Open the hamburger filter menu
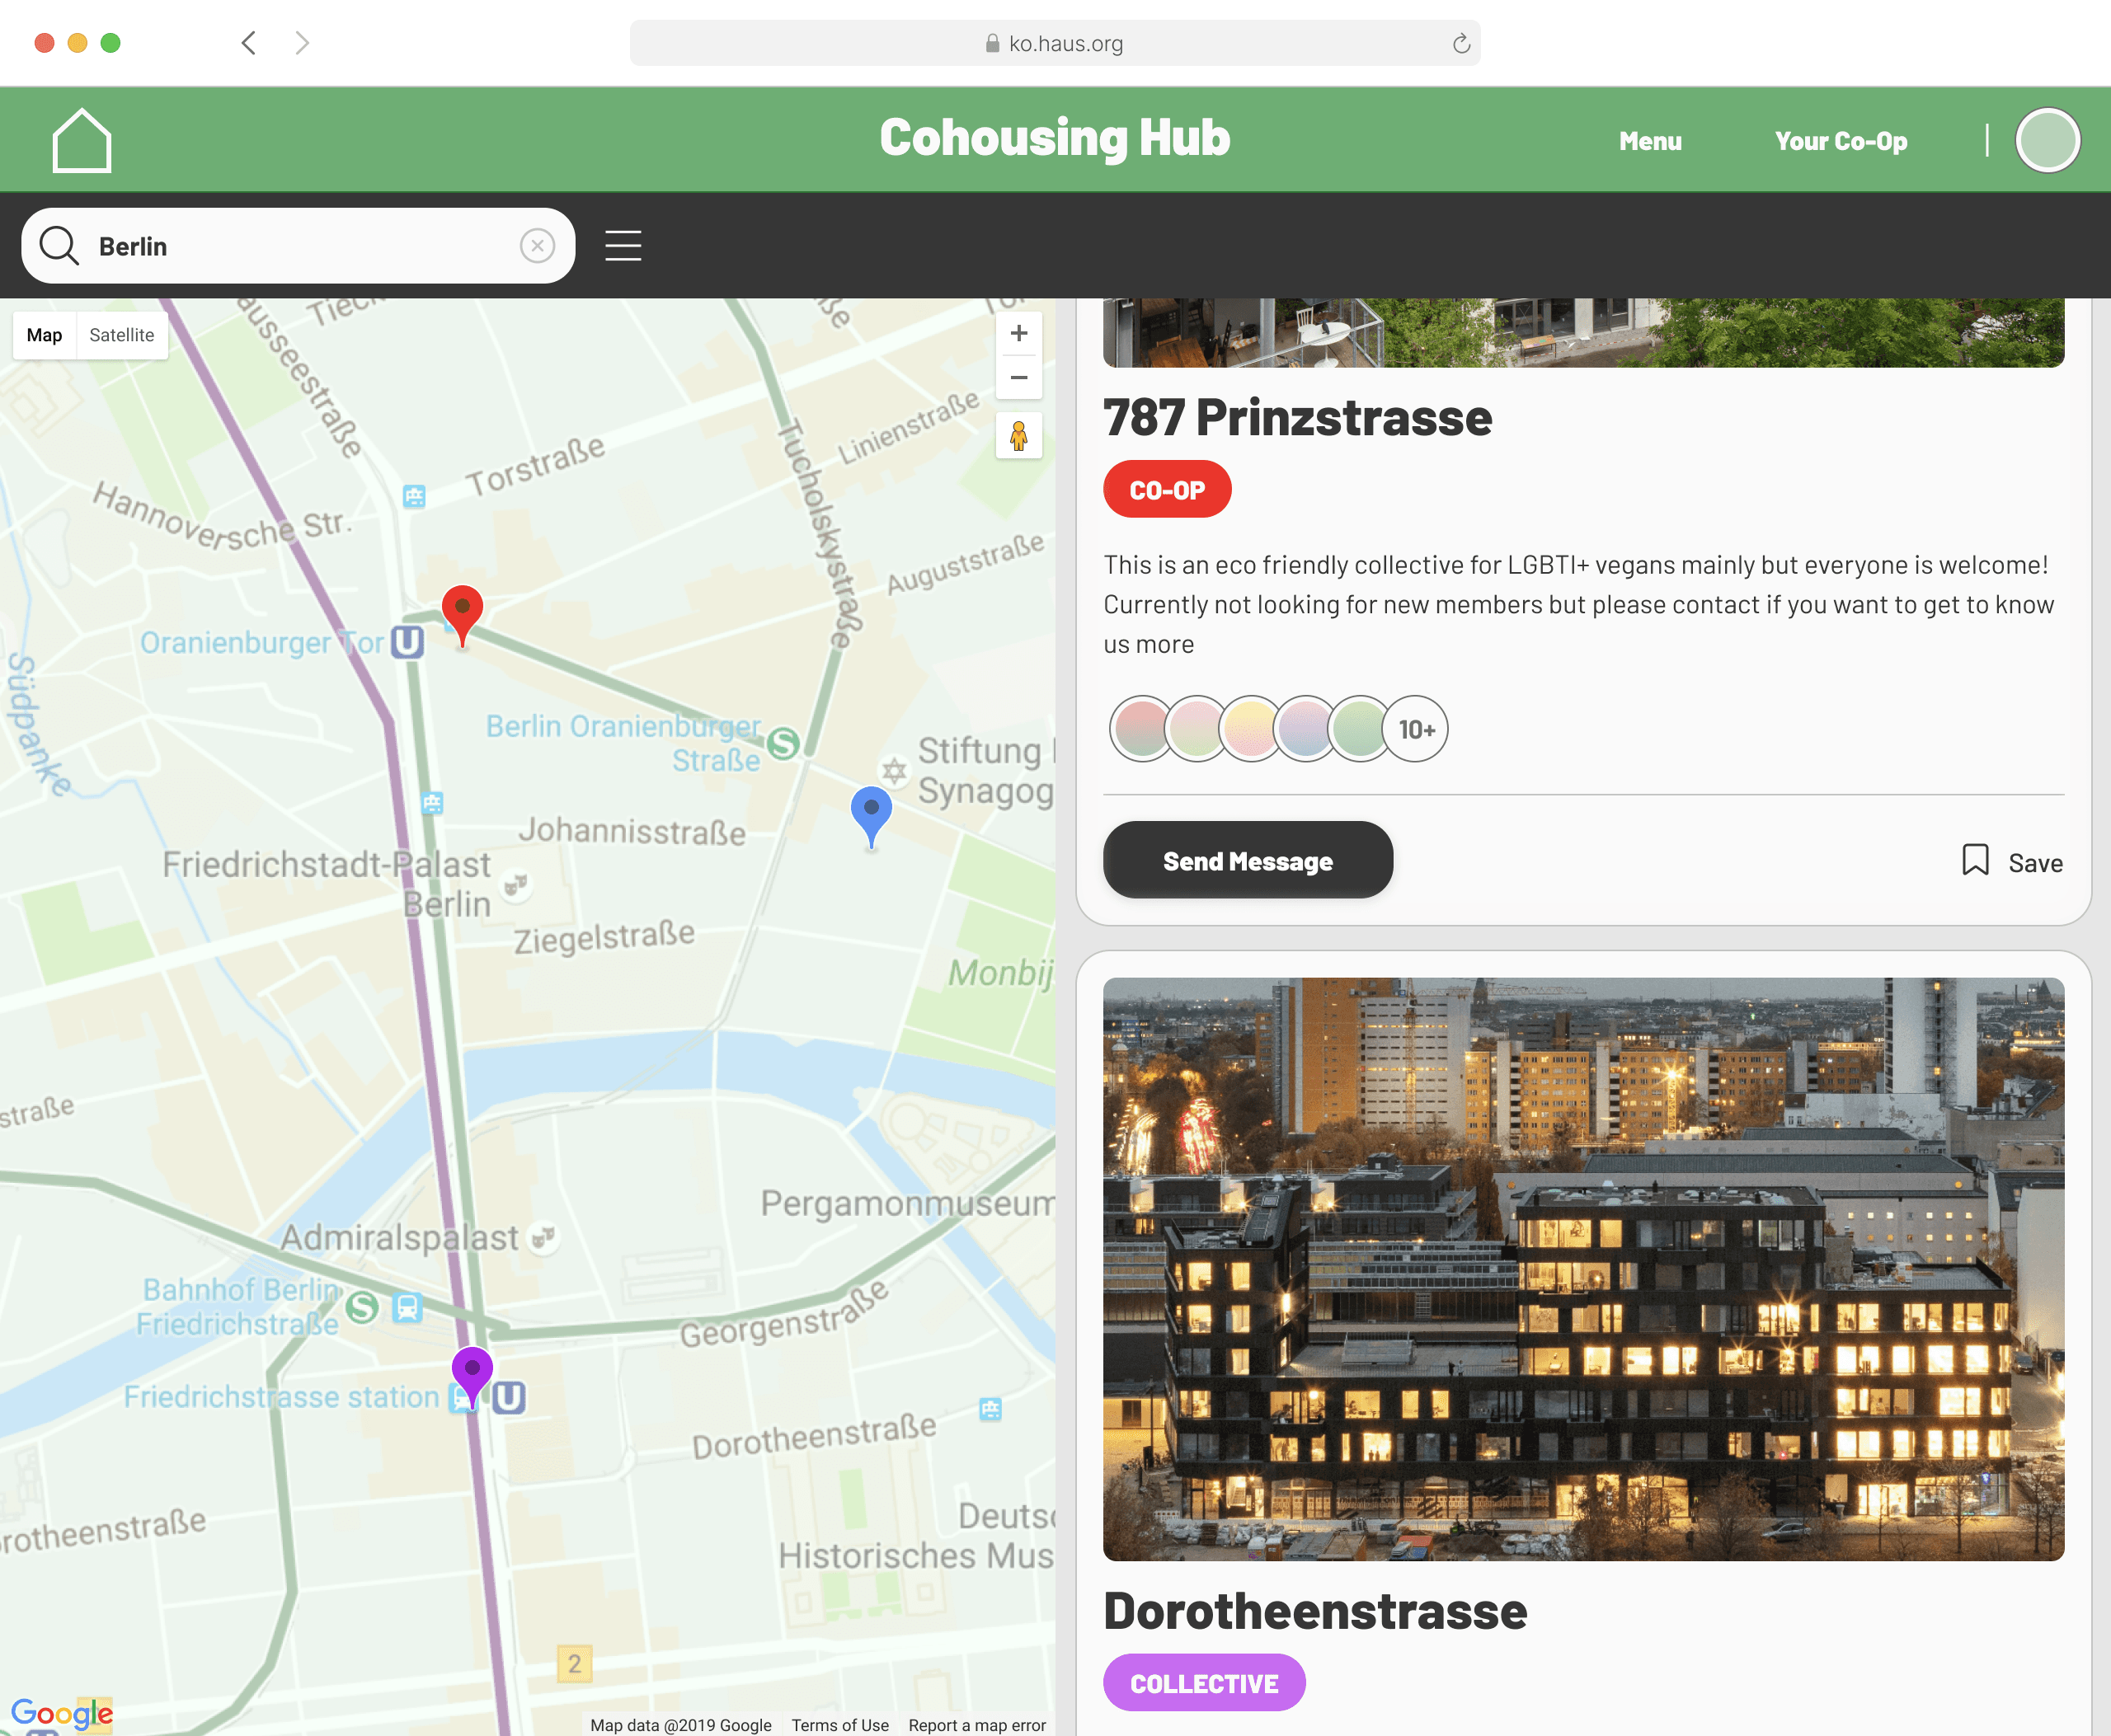The image size is (2111, 1736). (x=623, y=246)
